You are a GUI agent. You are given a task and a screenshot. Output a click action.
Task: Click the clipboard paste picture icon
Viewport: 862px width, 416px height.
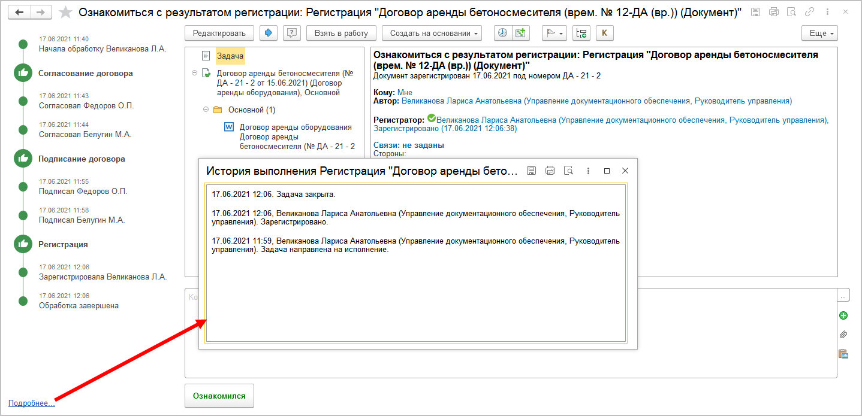click(843, 354)
